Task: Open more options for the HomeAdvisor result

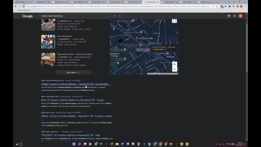Action: [83, 80]
